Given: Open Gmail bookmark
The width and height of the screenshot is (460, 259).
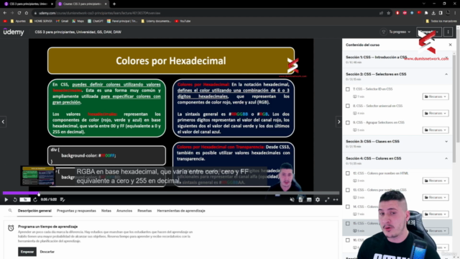Looking at the screenshot, I should point(63,21).
